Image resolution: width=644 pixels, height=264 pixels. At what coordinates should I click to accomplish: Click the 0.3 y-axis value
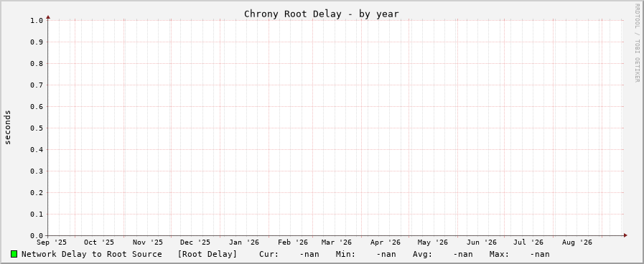click(37, 171)
